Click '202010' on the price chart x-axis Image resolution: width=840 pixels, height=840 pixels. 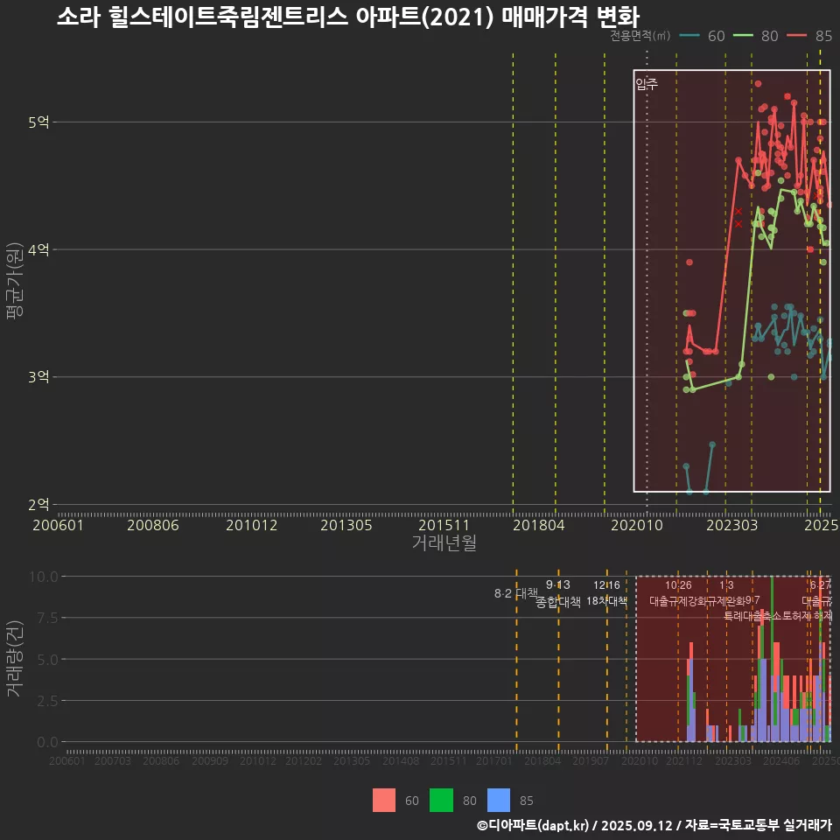pos(637,525)
